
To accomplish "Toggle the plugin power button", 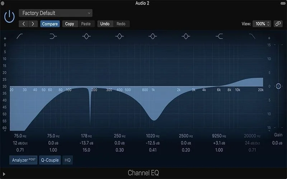I will [x=9, y=16].
